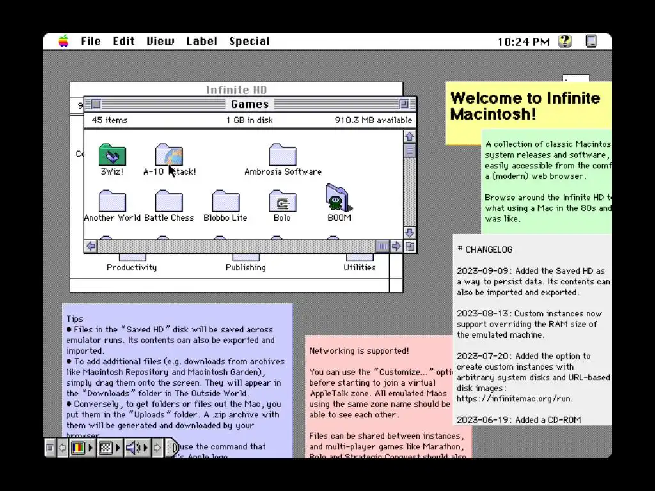
Task: Open the Bolo folder icon
Action: point(283,201)
